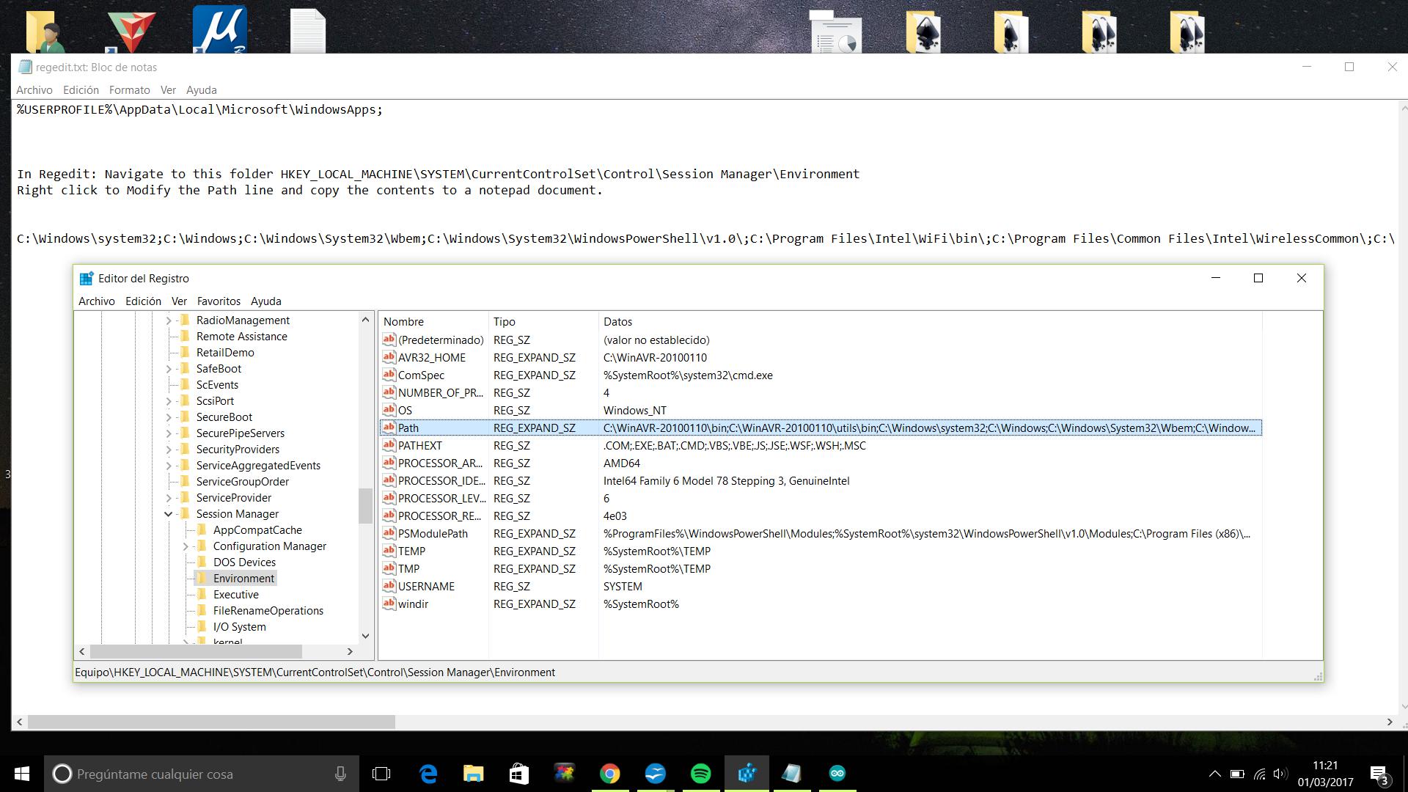Expand the SecurityProviders key
1408x792 pixels.
[168, 450]
